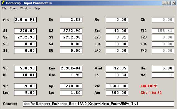Click the Comment label
Viewport: 177px width, 109px height.
tap(10, 104)
